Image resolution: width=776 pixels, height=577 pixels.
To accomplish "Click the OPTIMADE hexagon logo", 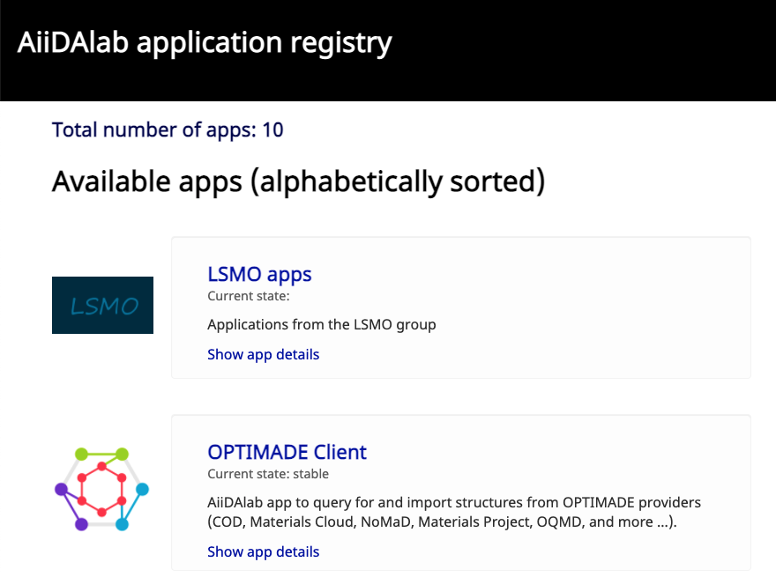I will pyautogui.click(x=101, y=489).
